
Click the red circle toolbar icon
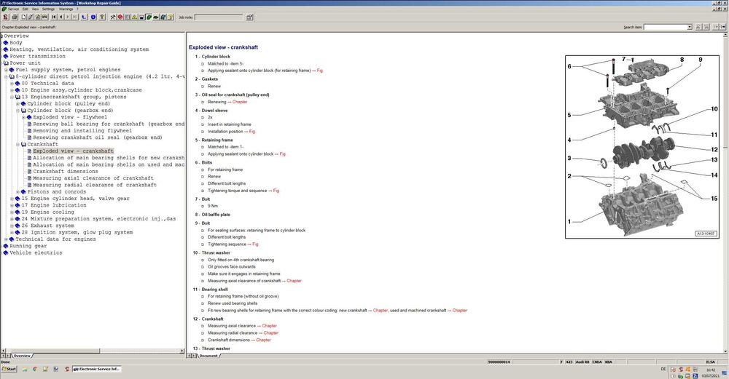point(120,17)
